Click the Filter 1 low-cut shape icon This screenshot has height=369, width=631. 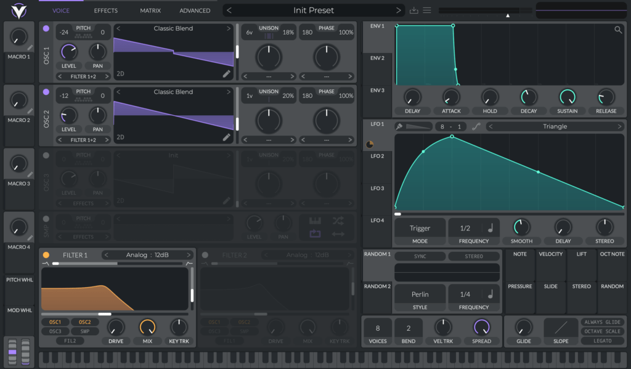tap(46, 264)
